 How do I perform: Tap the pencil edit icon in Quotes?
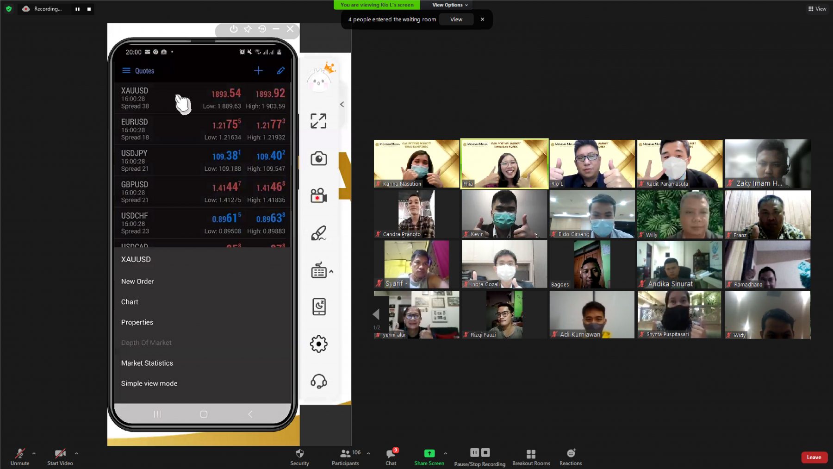pos(281,70)
